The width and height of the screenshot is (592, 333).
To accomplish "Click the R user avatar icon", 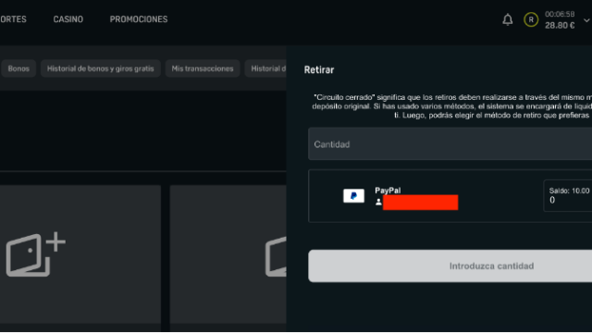I will point(531,19).
